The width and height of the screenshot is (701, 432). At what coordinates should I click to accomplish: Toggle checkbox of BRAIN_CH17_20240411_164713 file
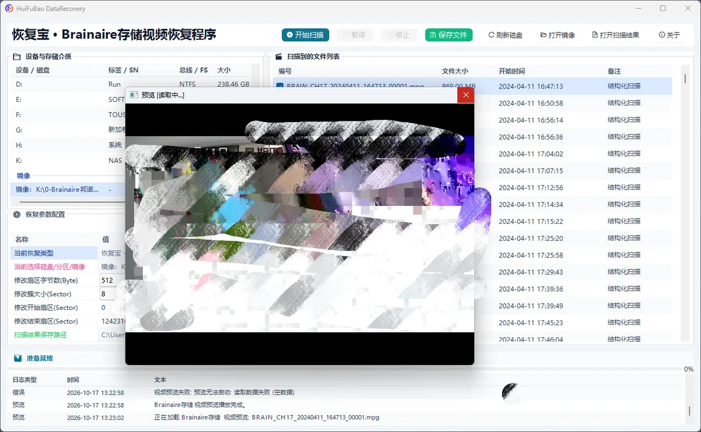[280, 87]
